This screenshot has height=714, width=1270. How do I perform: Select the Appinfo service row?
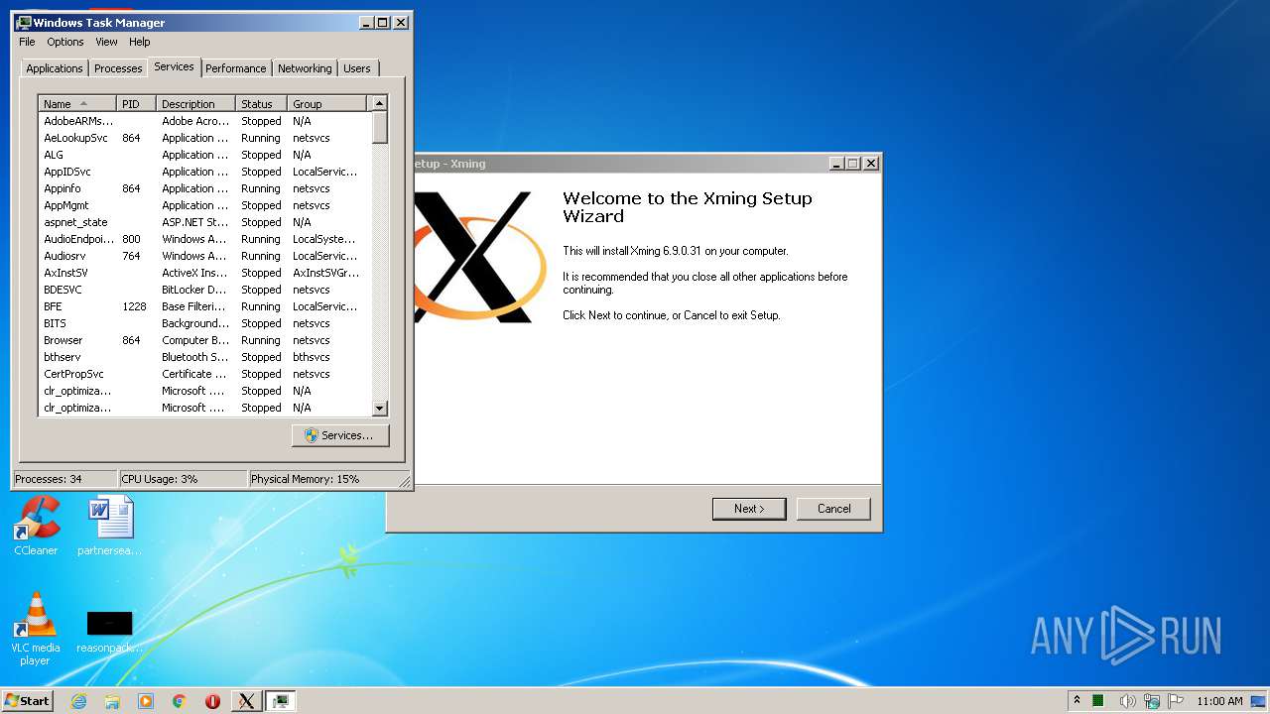[x=204, y=188]
